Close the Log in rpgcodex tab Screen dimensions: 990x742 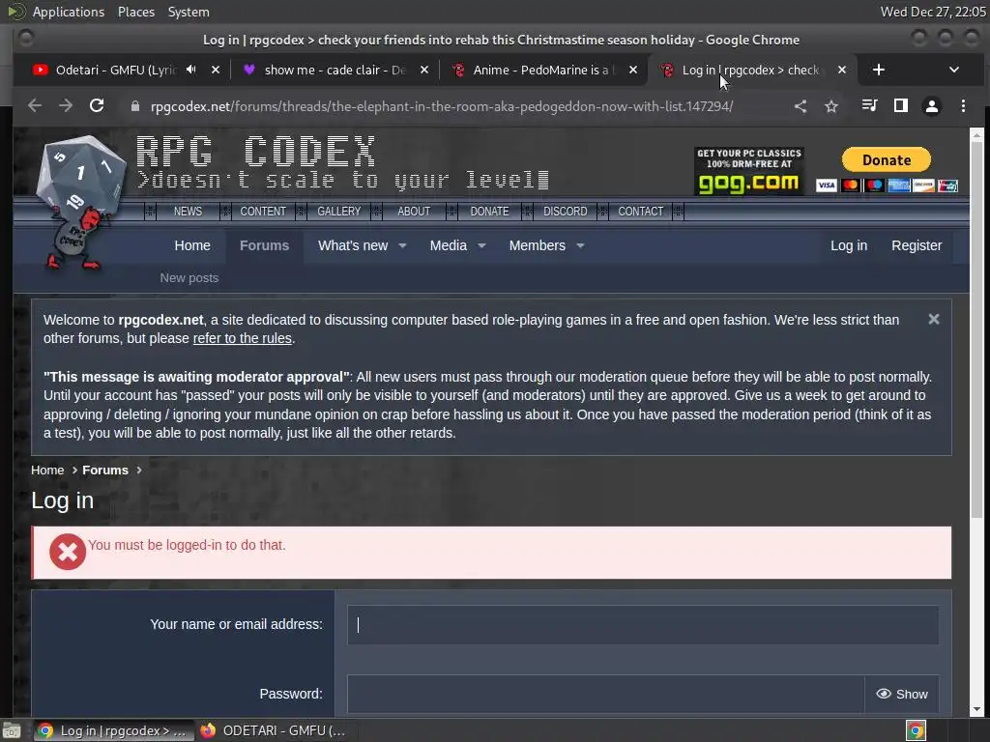(x=842, y=70)
